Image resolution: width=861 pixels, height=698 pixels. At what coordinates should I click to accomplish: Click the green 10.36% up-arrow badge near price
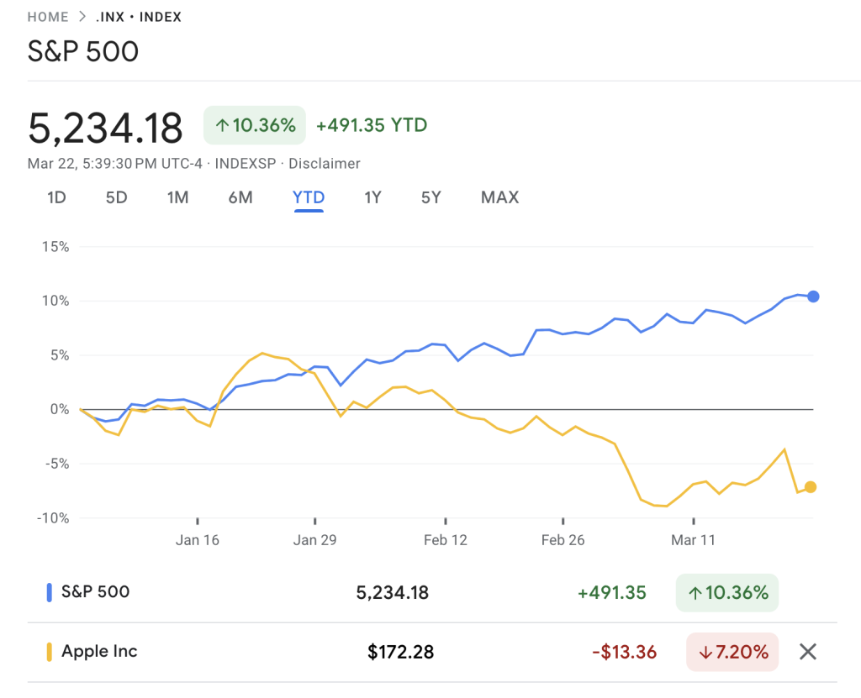pos(255,126)
